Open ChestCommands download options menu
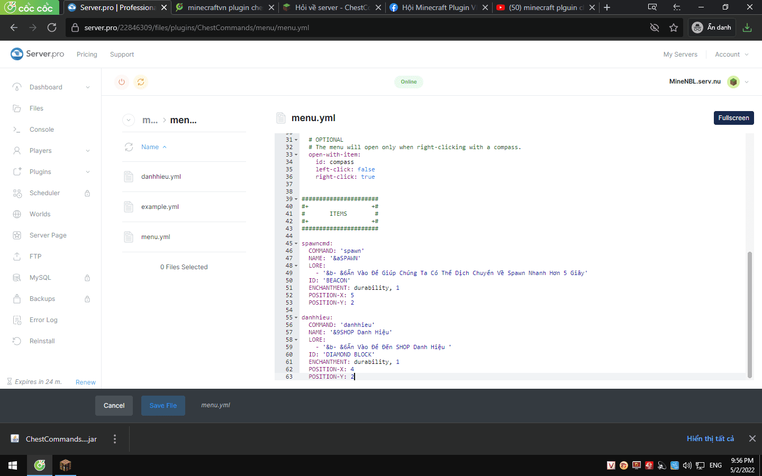The height and width of the screenshot is (476, 762). [115, 439]
